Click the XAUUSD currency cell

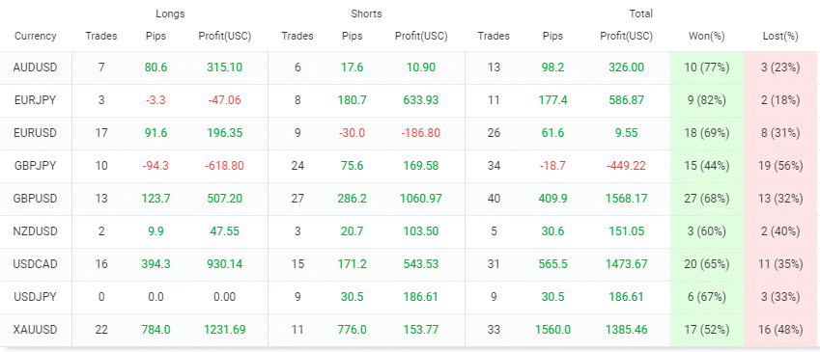[36, 330]
